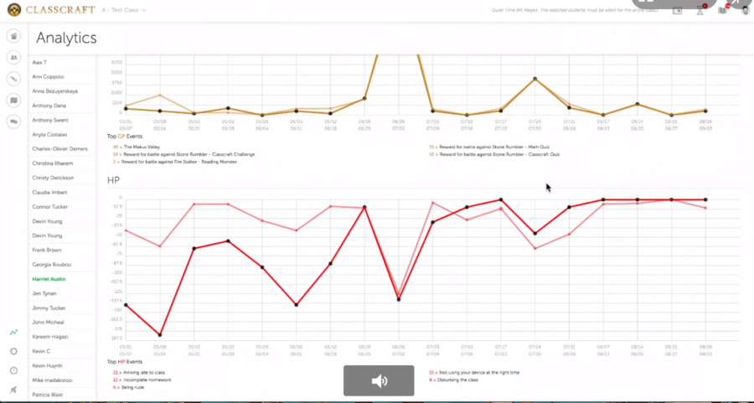Viewport: 754px width, 403px height.
Task: Click the map icon in the left sidebar
Action: pyautogui.click(x=14, y=100)
